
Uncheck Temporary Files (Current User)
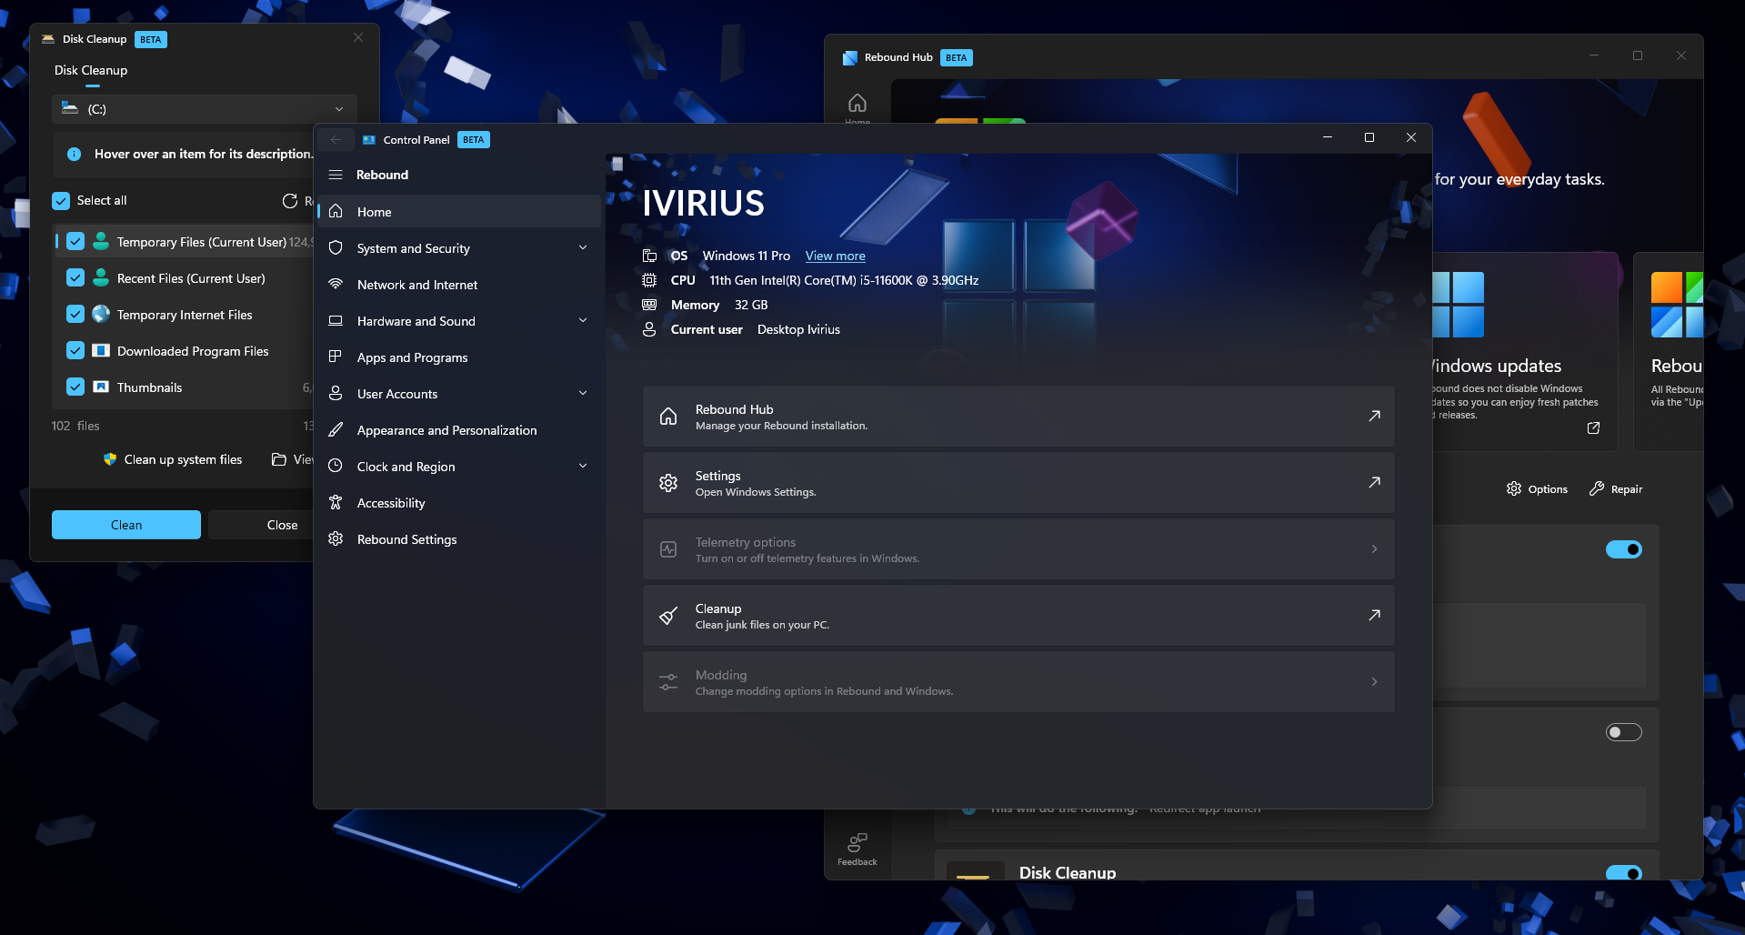(75, 241)
